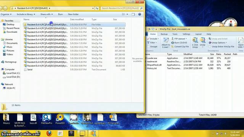Click the first WinZip quick access toolbar icon
Image resolution: width=244 pixels, height=137 pixels.
click(x=149, y=29)
